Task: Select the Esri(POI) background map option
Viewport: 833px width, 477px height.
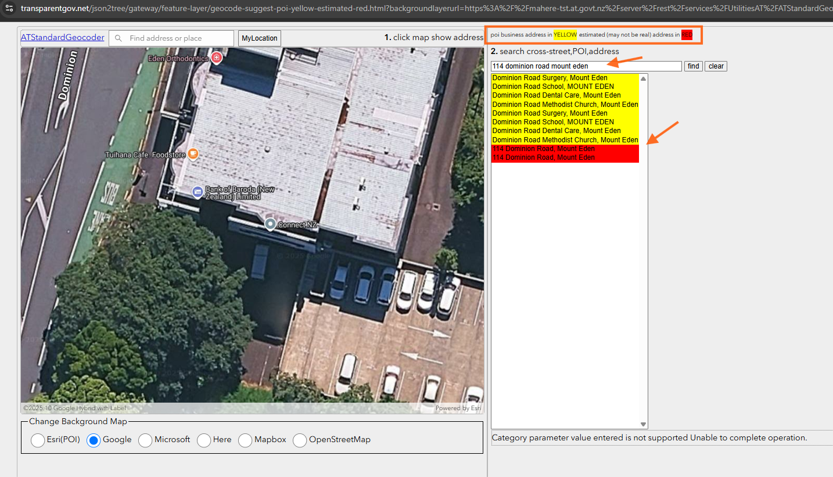Action: (x=38, y=440)
